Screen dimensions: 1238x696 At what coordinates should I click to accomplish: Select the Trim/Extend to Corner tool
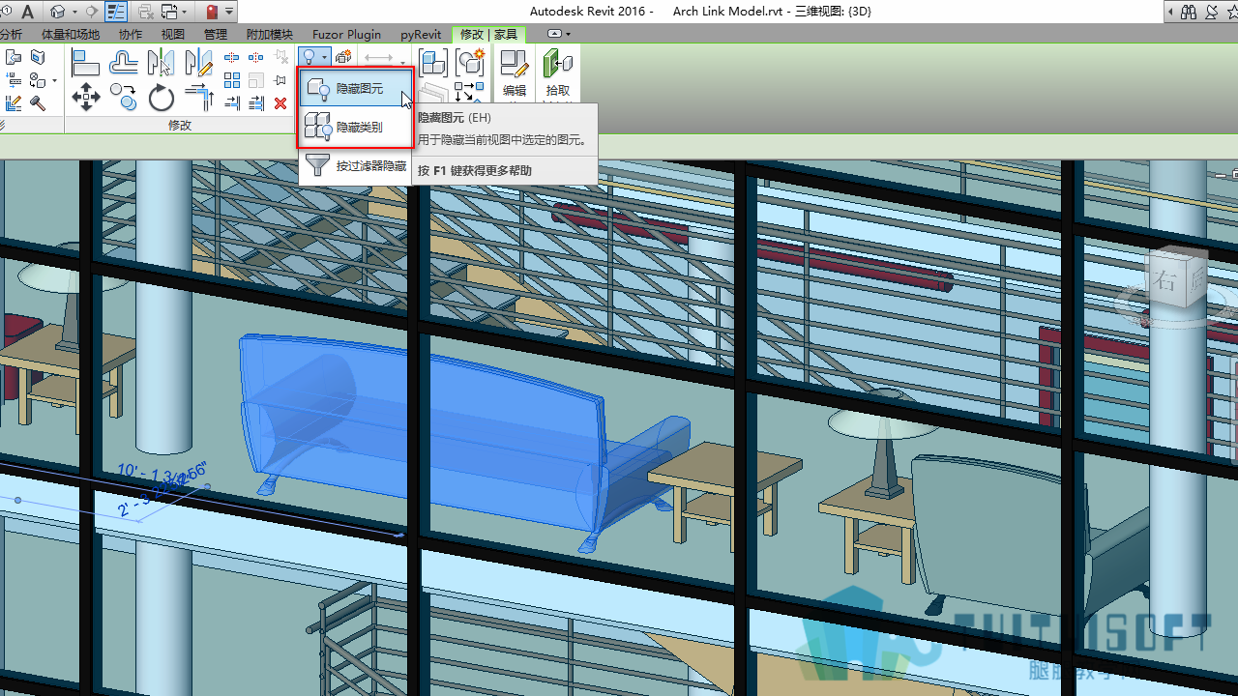click(x=198, y=98)
